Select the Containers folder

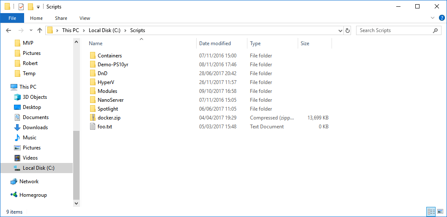pos(110,56)
